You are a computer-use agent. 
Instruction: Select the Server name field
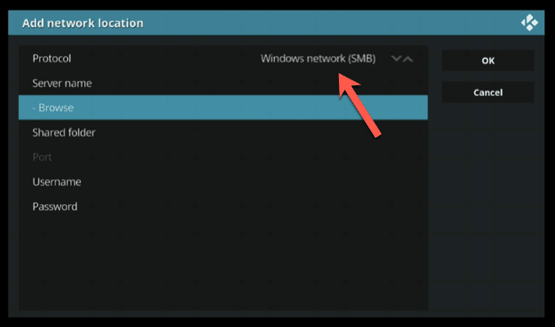223,83
